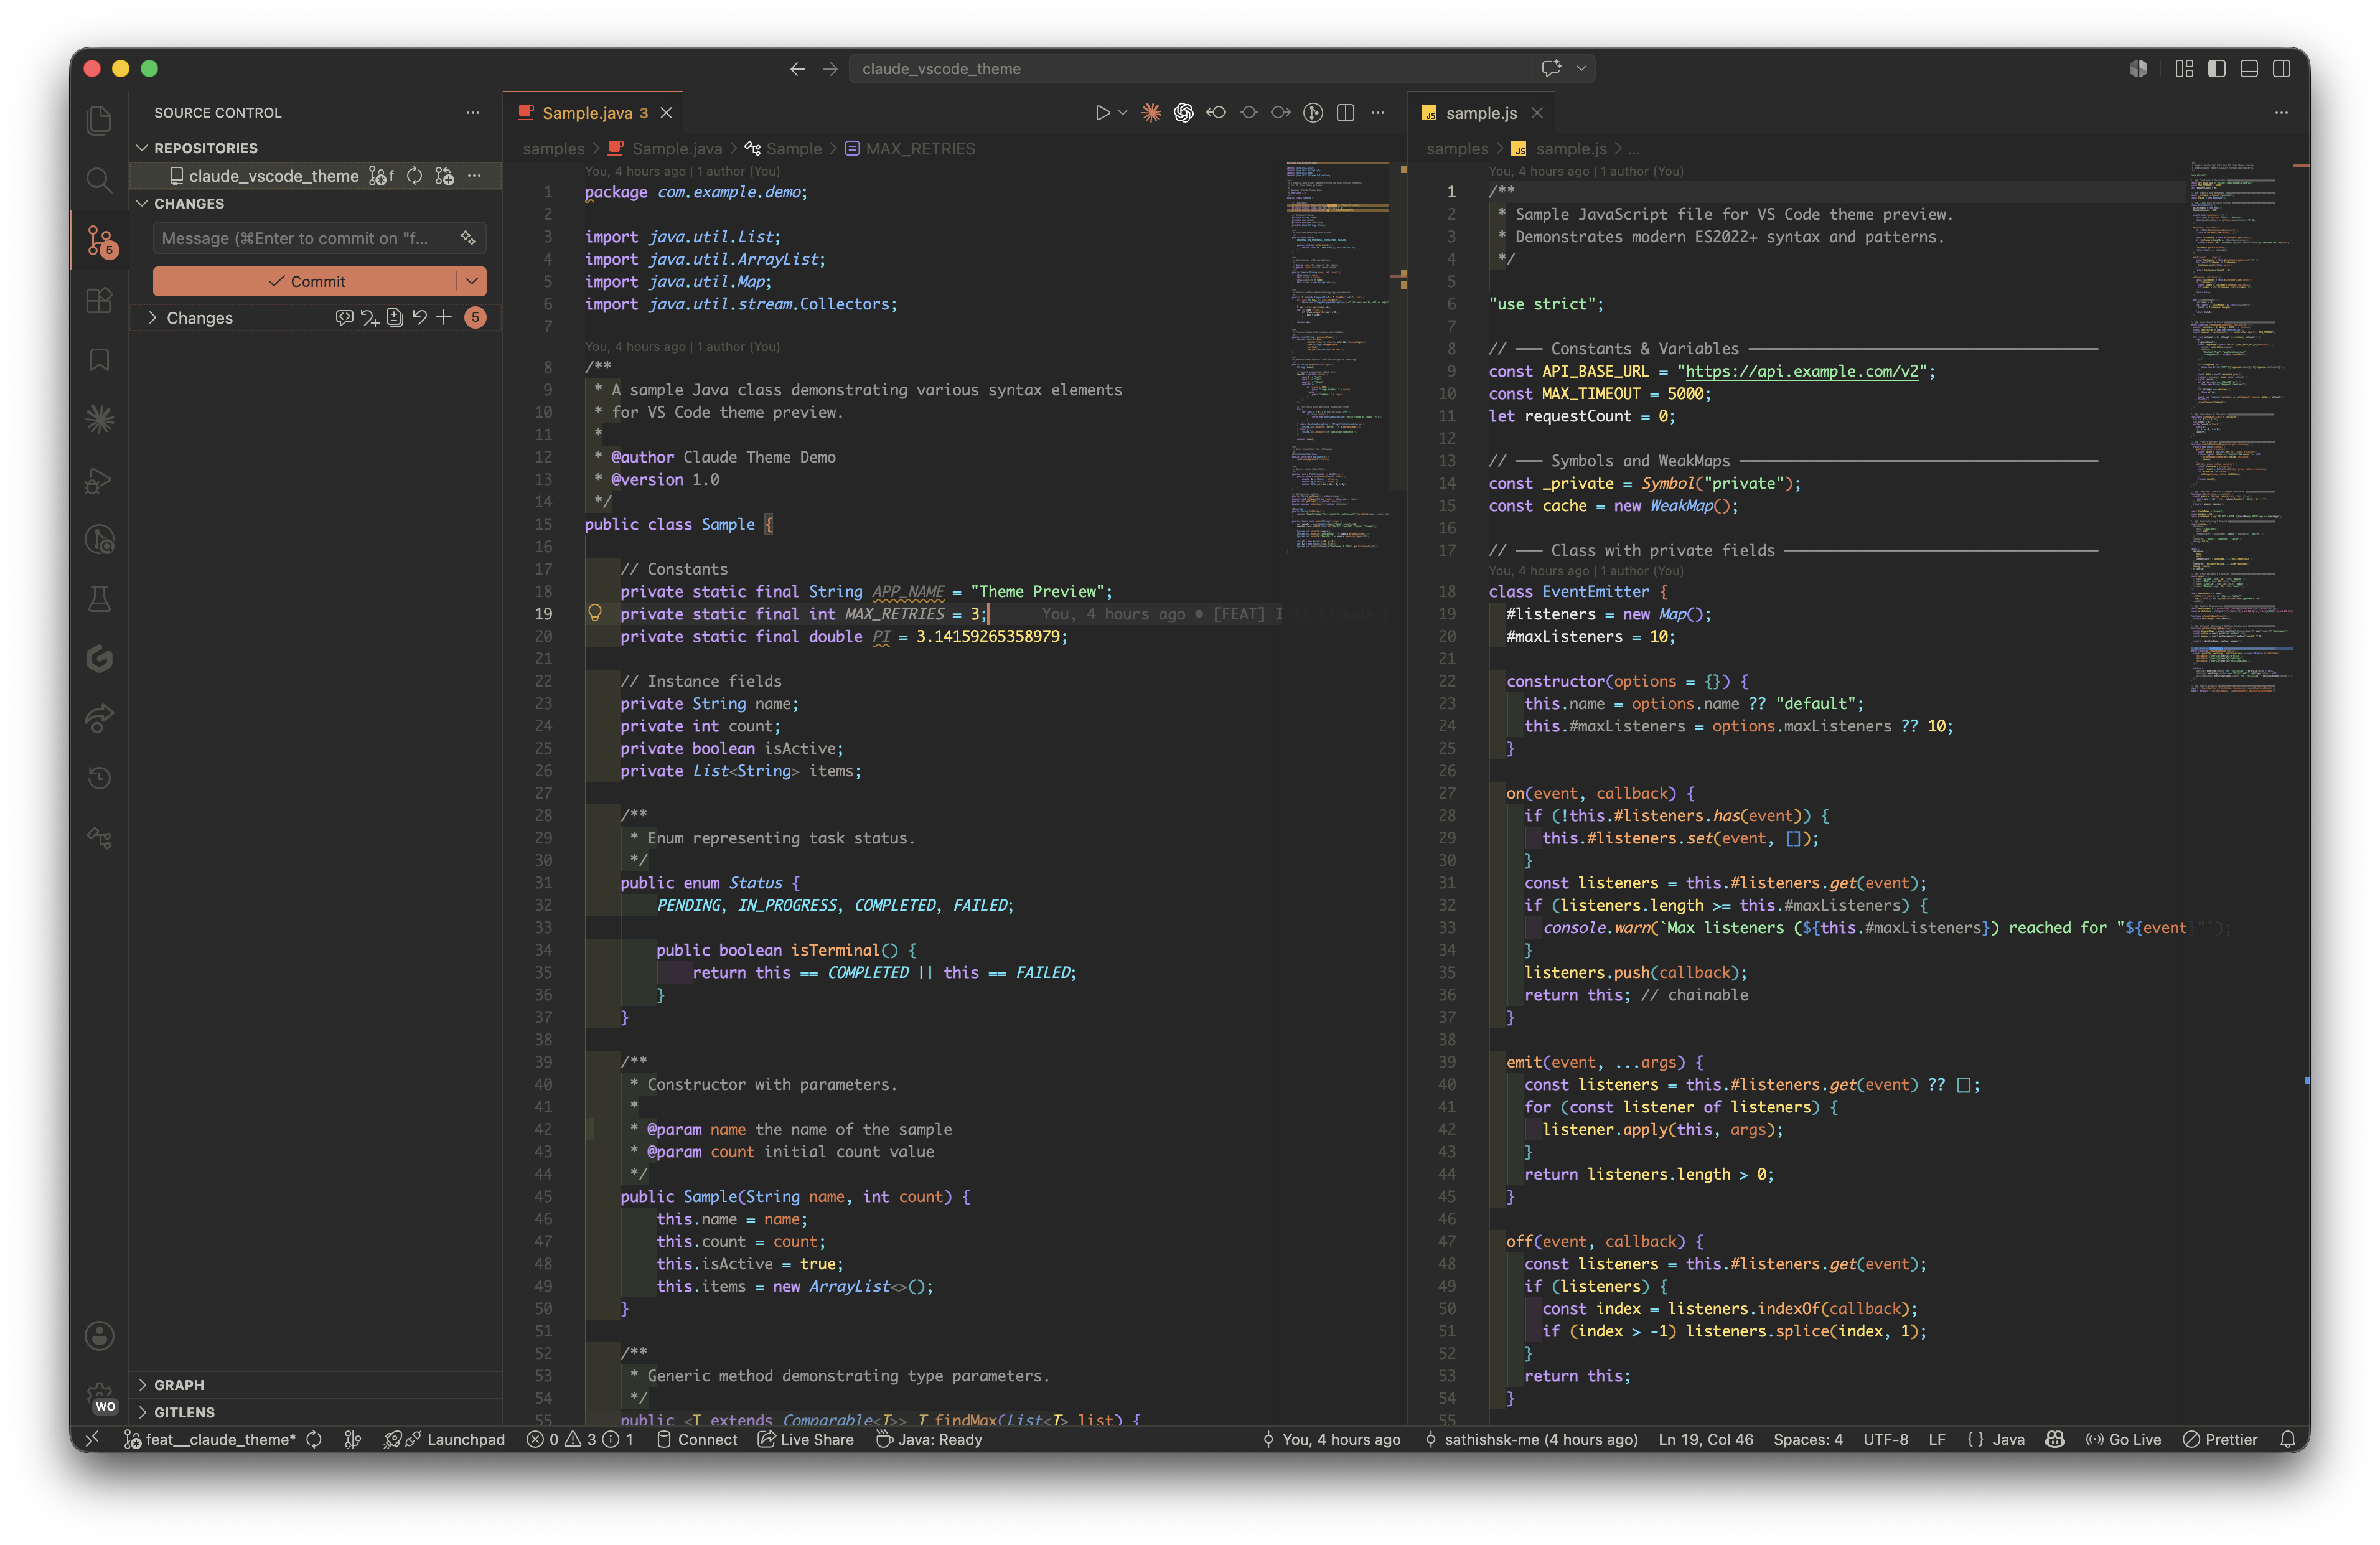
Task: Click the Sample class breadcrumb
Action: pos(783,148)
